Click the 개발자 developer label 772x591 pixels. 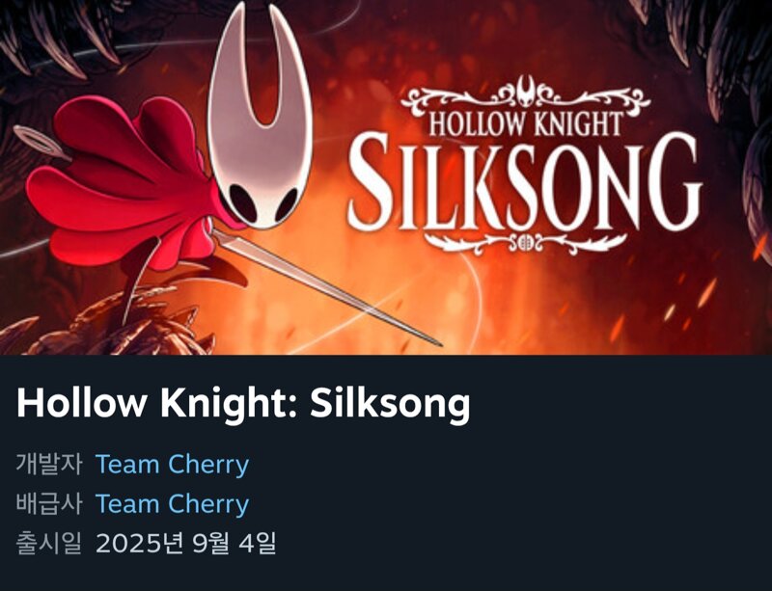click(x=49, y=464)
